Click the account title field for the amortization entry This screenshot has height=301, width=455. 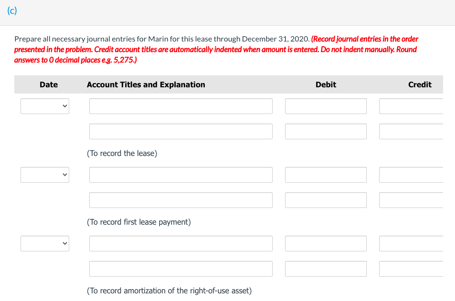point(180,243)
